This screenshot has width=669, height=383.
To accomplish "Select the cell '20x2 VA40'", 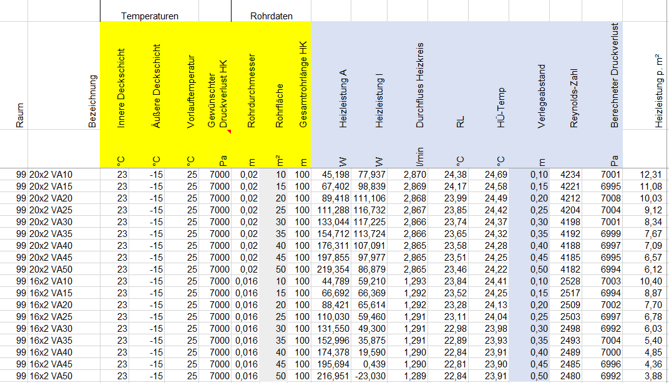I will [x=64, y=246].
